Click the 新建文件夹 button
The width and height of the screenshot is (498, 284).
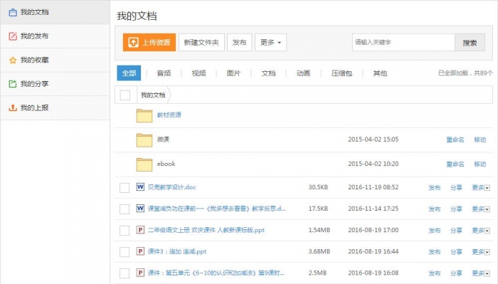click(x=201, y=42)
